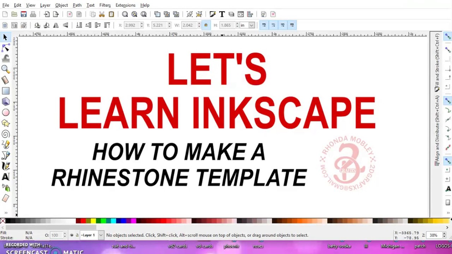This screenshot has width=452, height=254.
Task: Click the width W input field
Action: 189,25
